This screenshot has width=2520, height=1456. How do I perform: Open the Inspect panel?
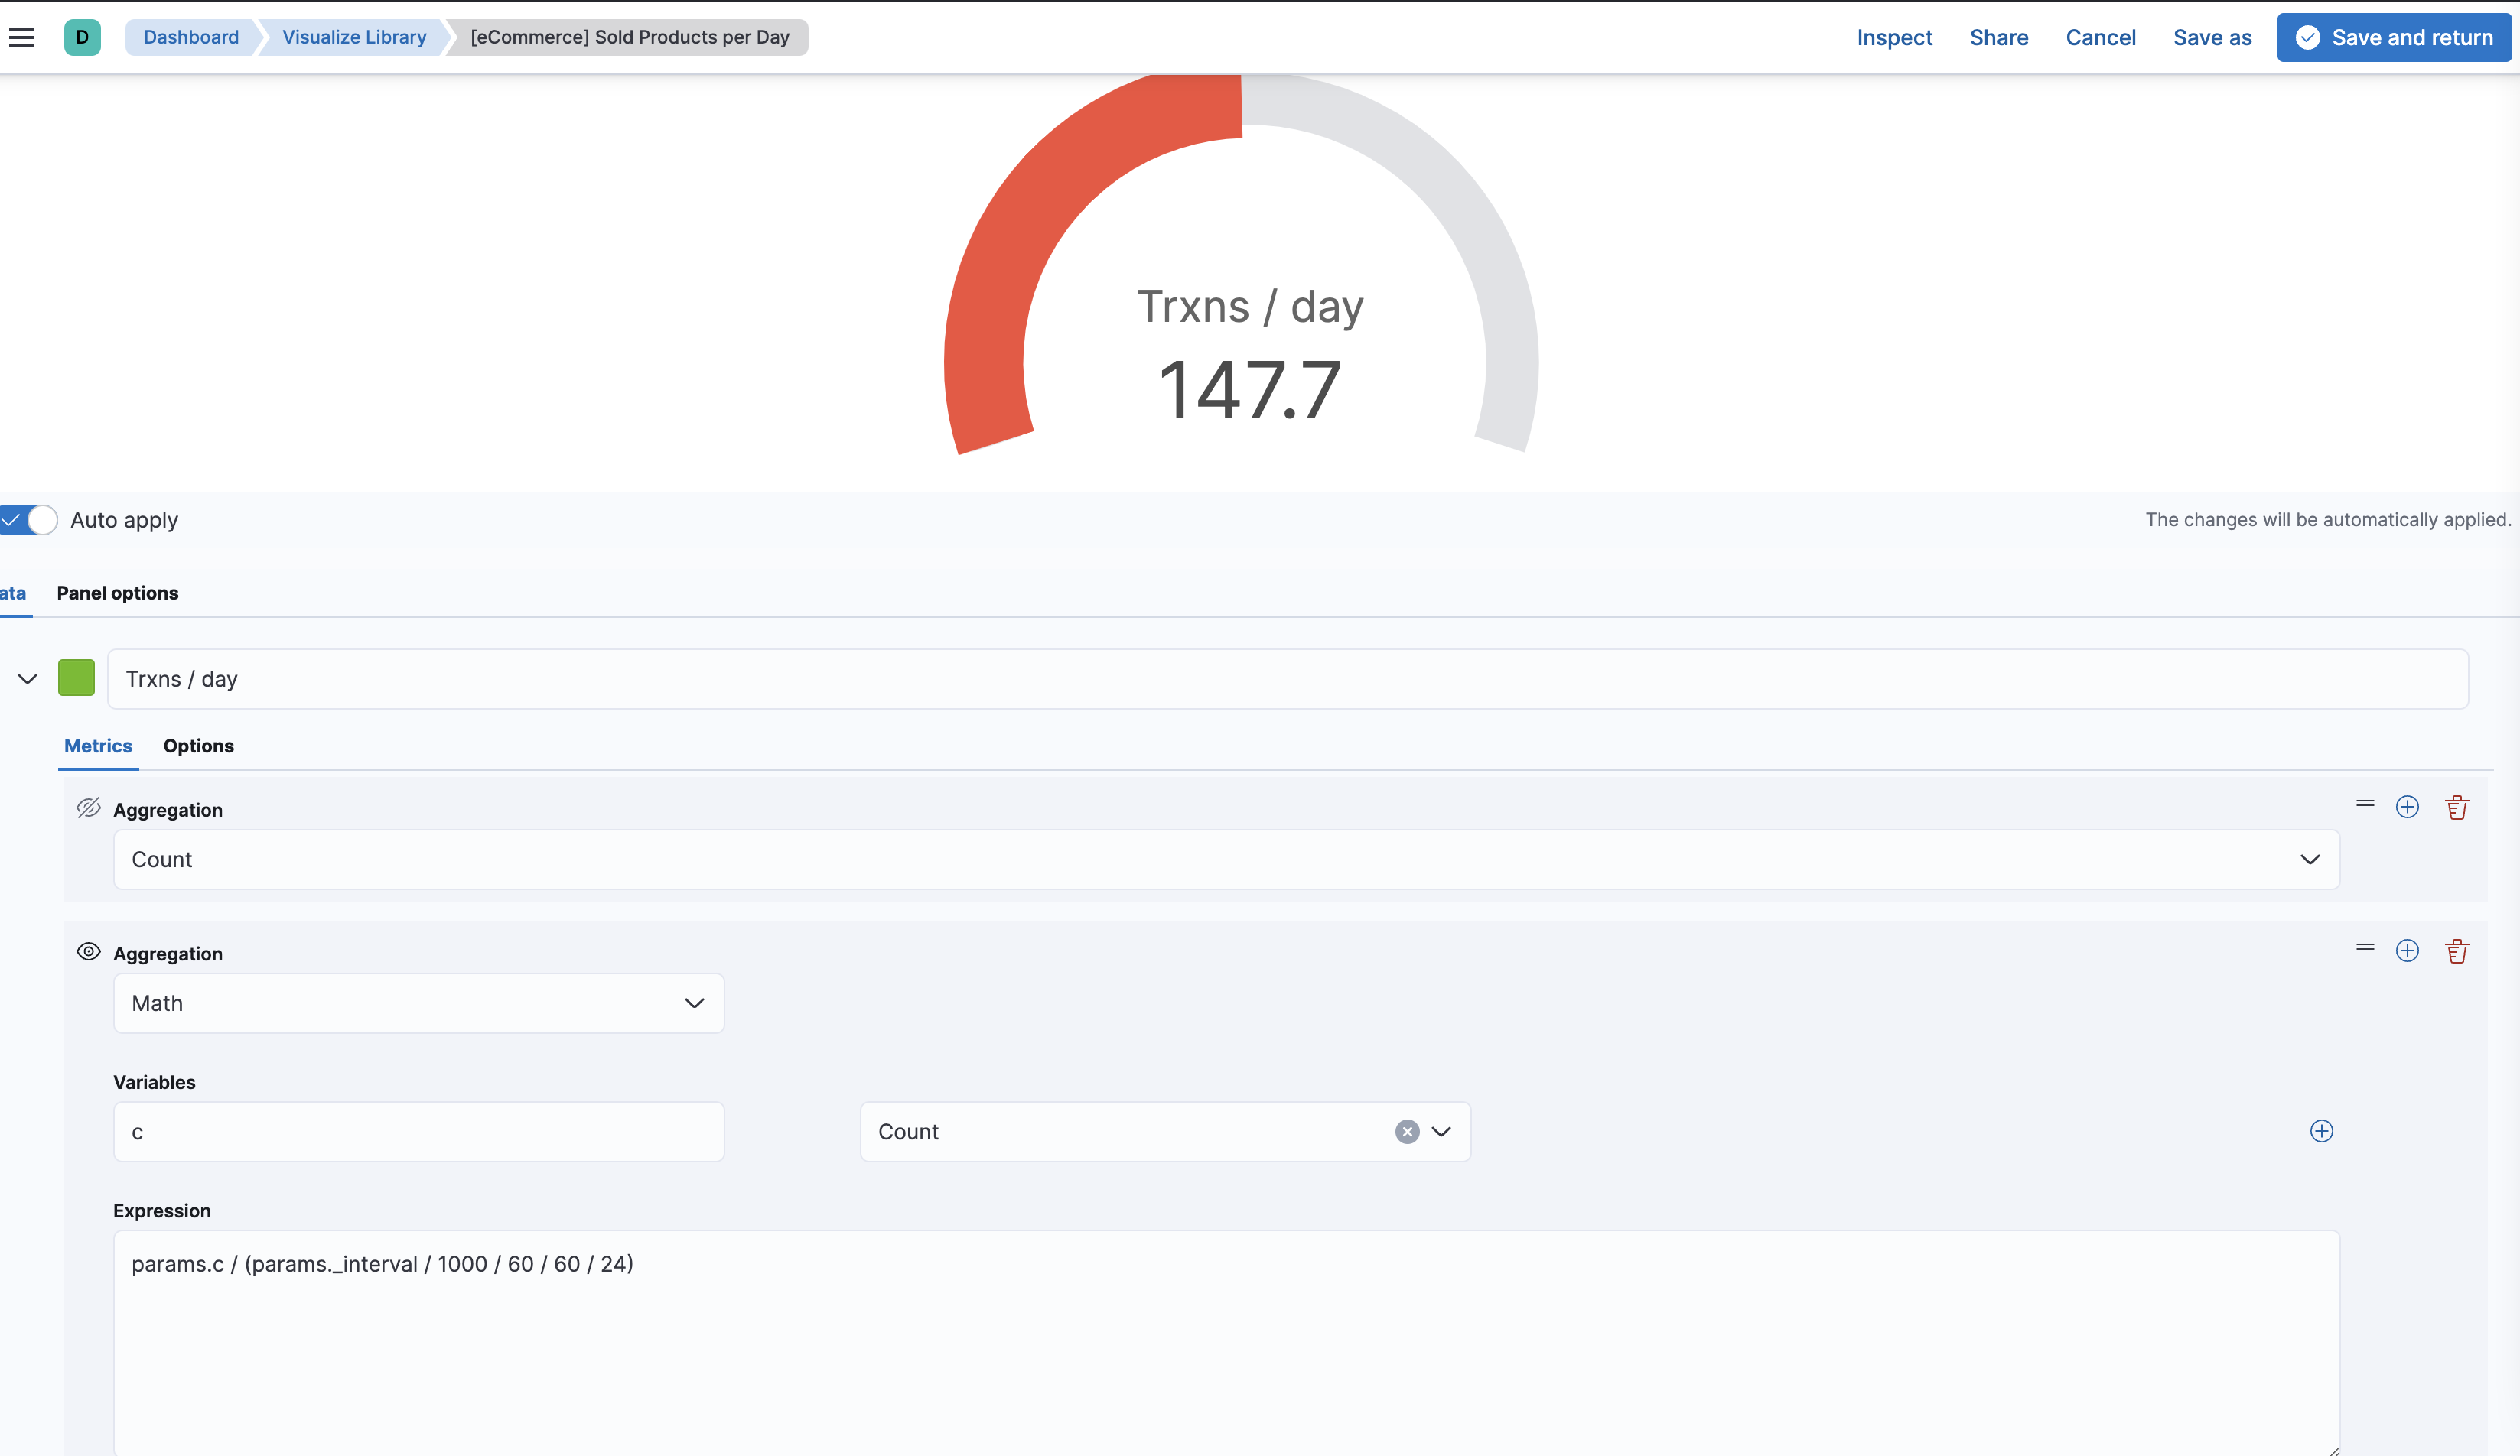[1894, 37]
